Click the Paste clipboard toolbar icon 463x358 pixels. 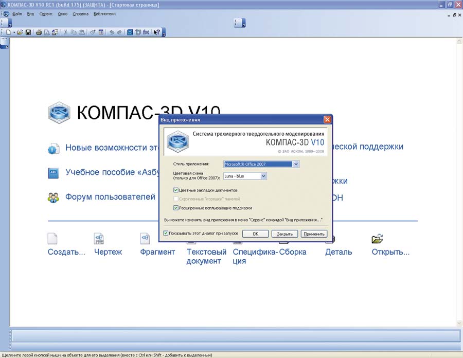click(82, 32)
